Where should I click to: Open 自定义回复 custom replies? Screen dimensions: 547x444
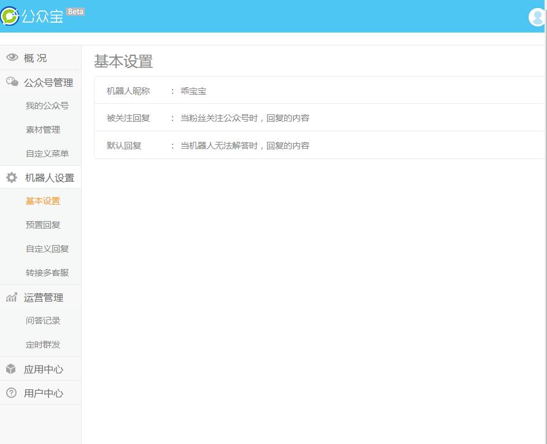[47, 248]
